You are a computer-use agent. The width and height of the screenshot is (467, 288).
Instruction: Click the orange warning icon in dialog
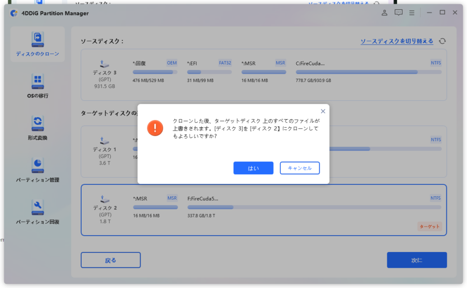pyautogui.click(x=155, y=128)
